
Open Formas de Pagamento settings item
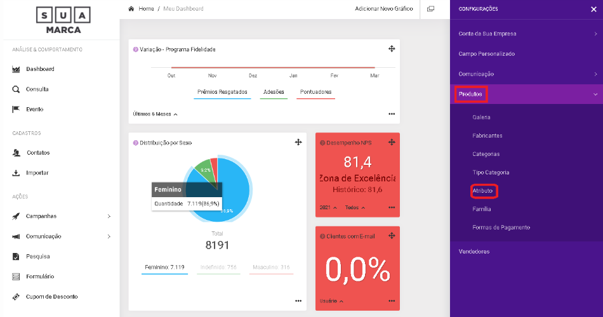[x=501, y=227]
